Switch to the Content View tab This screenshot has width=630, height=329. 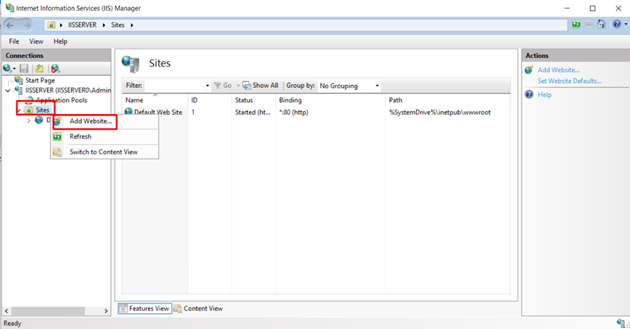[x=198, y=309]
